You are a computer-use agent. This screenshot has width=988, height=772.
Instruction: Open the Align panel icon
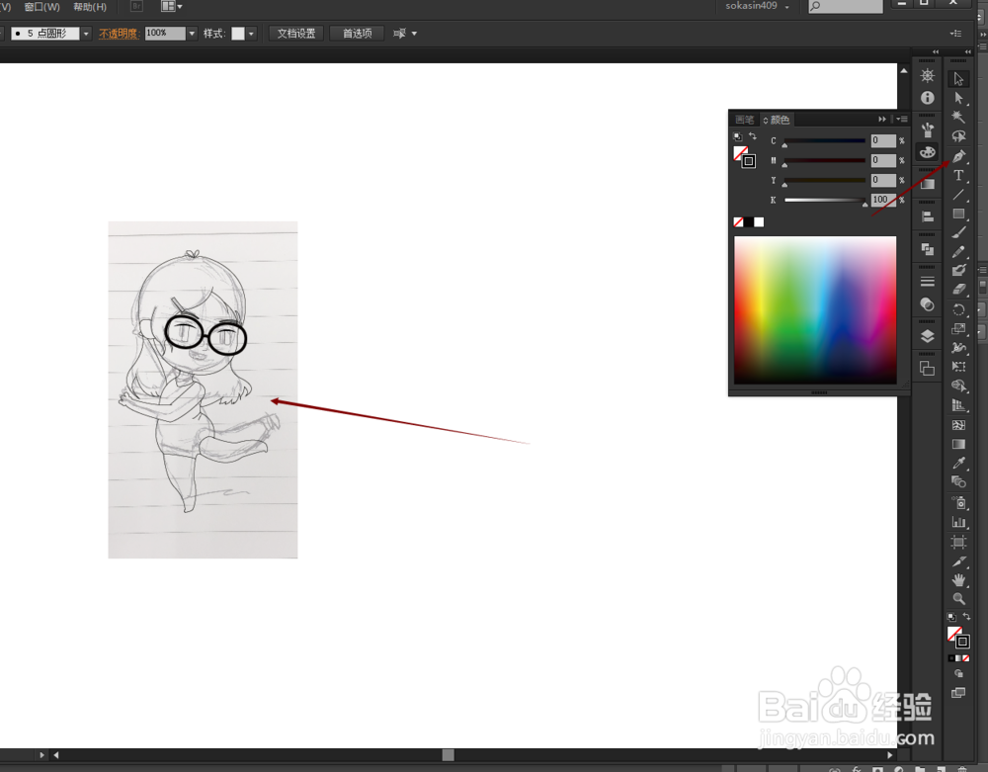click(927, 216)
